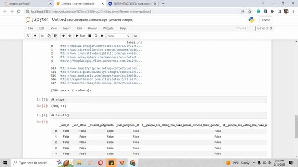Switch to the people and food browser tab
This screenshot has width=298, height=167.
(x=27, y=4)
